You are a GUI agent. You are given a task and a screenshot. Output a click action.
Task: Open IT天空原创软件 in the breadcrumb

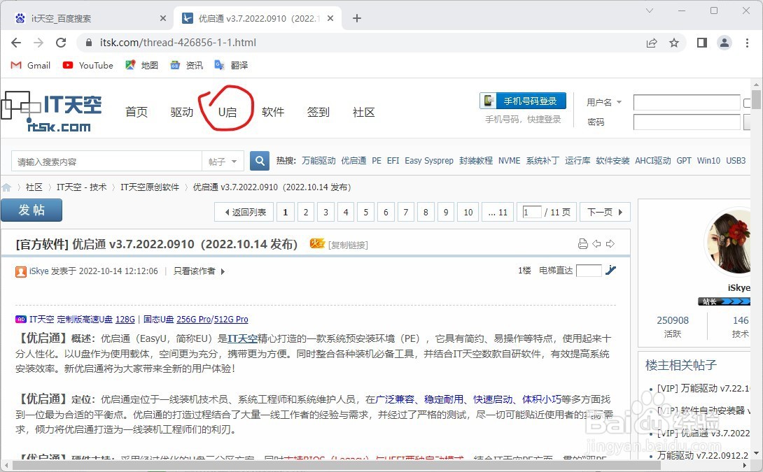[x=150, y=187]
